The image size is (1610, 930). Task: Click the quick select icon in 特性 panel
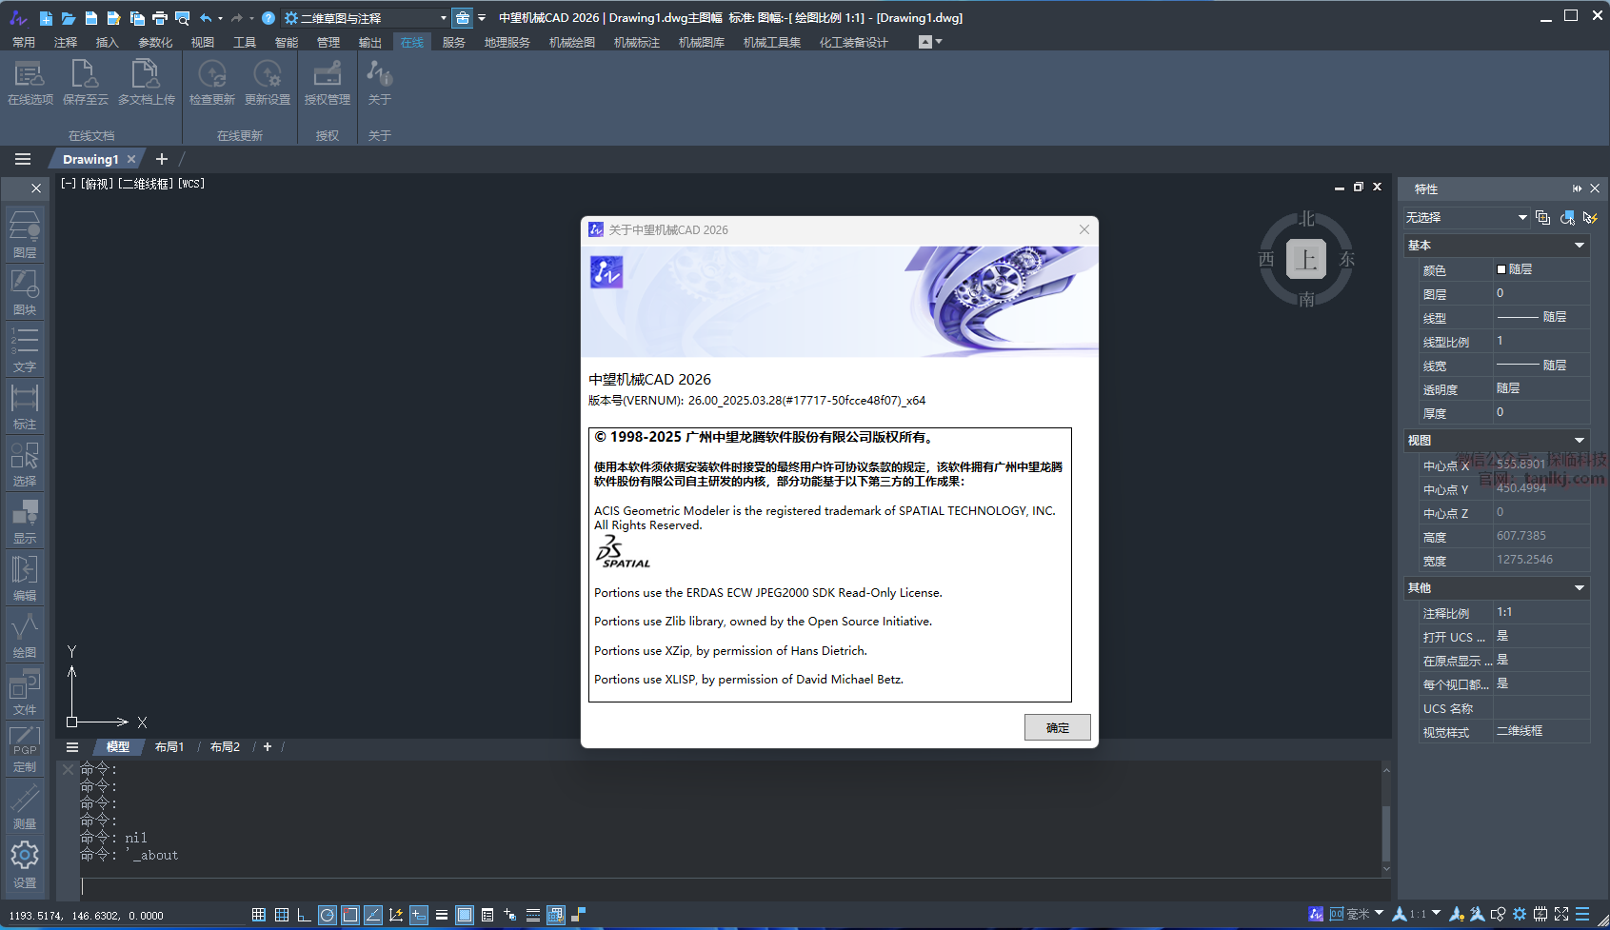1590,218
